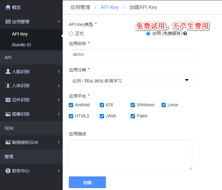Open the 应用分类 dropdown list
This screenshot has height=190, width=222.
click(x=131, y=81)
